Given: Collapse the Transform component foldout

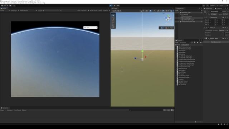Looking at the screenshot, I should (204, 18).
